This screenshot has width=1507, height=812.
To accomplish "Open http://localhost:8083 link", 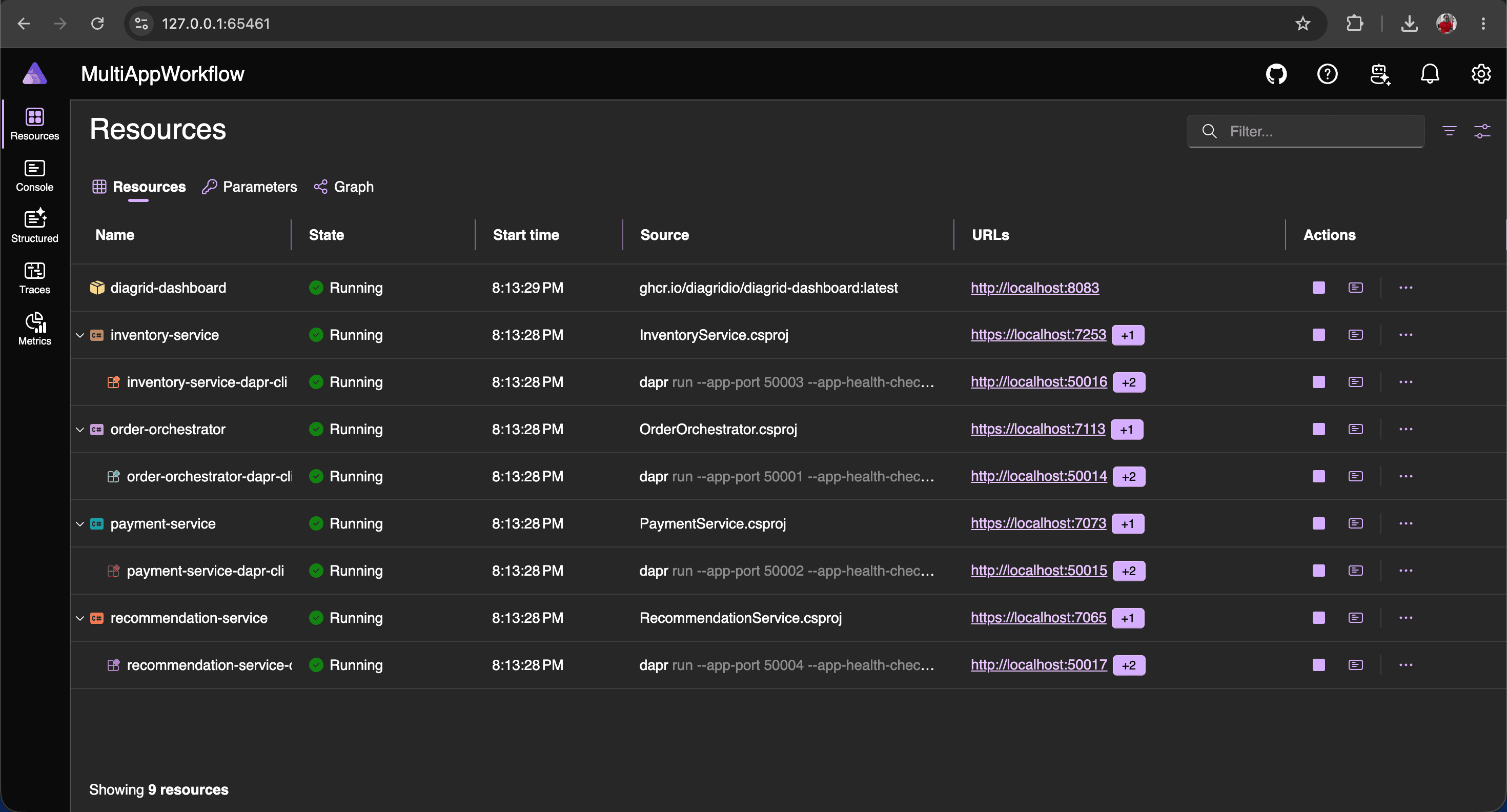I will 1035,288.
